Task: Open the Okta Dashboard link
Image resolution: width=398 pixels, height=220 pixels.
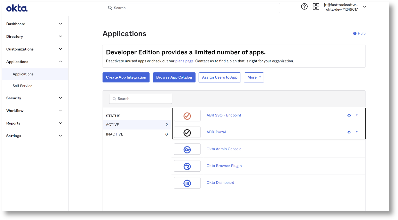Action: tap(220, 183)
